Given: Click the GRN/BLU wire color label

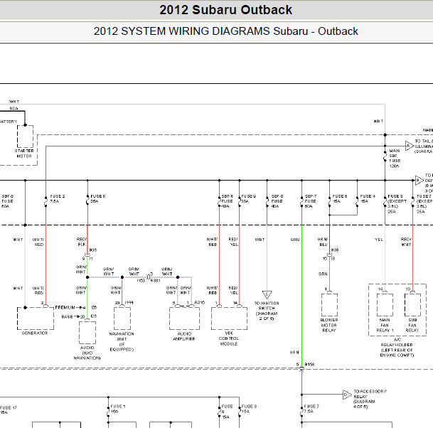Looking at the screenshot, I should coord(323,242).
